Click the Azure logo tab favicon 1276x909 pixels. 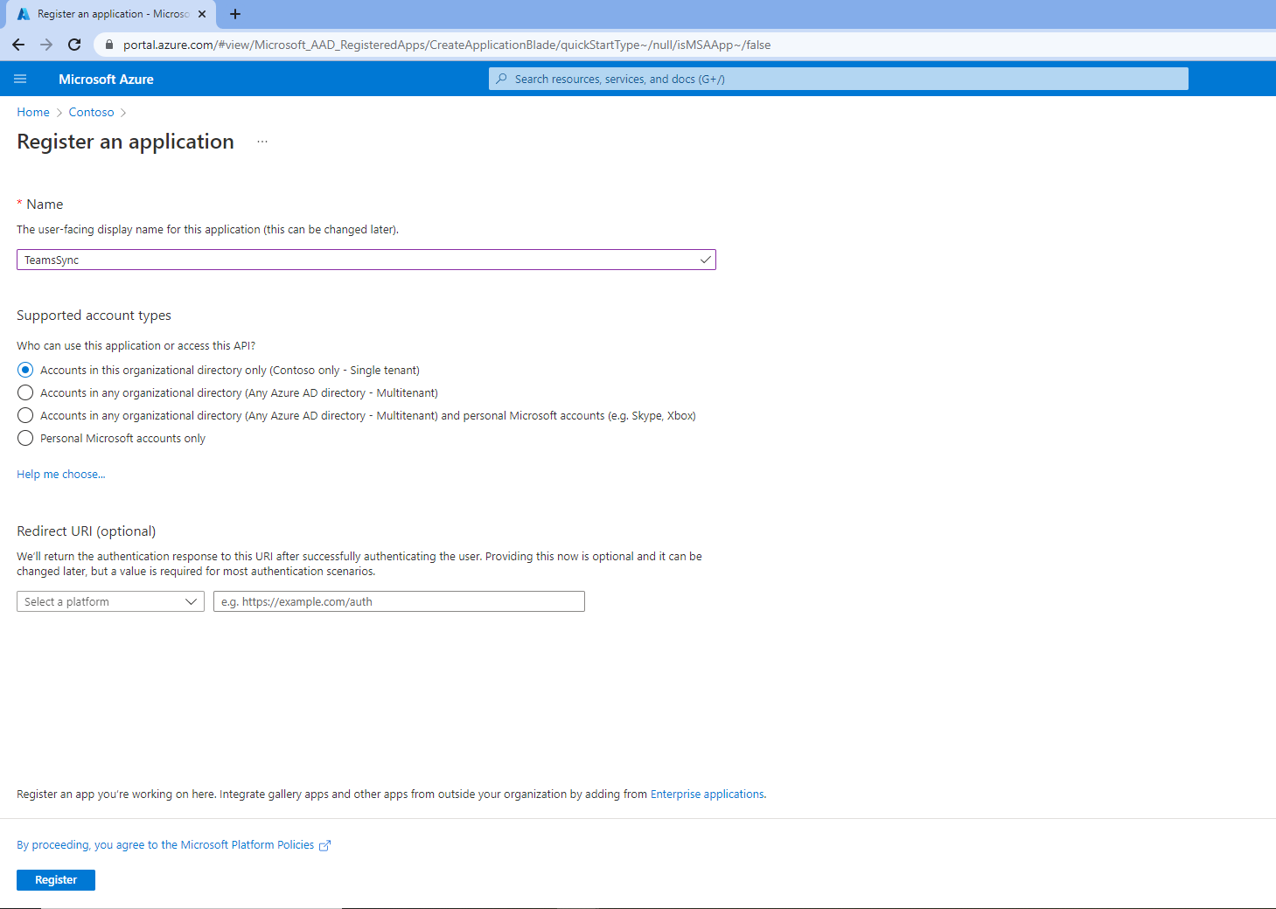point(24,14)
